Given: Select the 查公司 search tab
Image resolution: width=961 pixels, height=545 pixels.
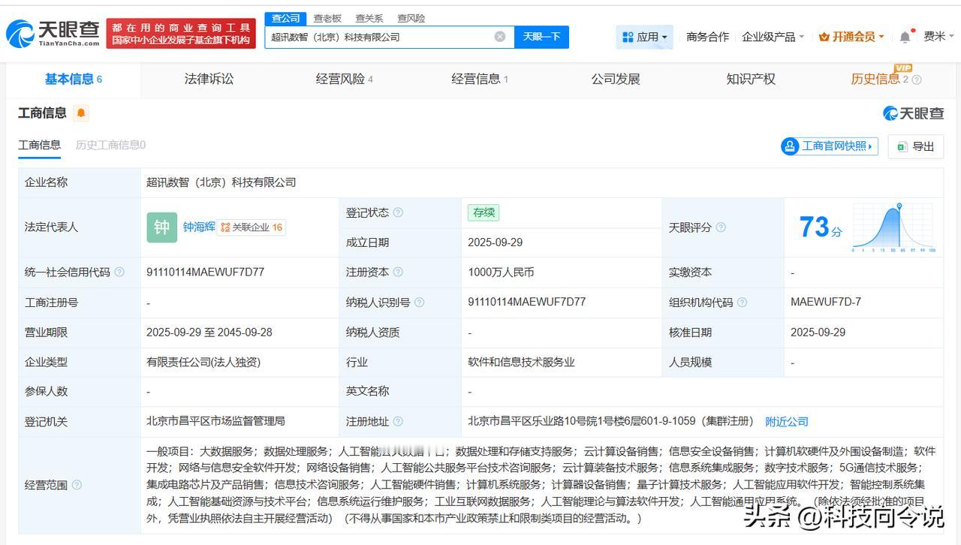Looking at the screenshot, I should (285, 18).
